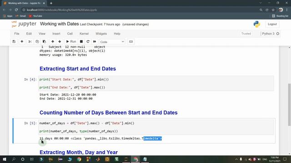Open the Cell menu

(x=70, y=34)
